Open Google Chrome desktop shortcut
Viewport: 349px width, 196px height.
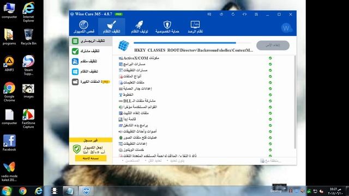click(x=9, y=92)
